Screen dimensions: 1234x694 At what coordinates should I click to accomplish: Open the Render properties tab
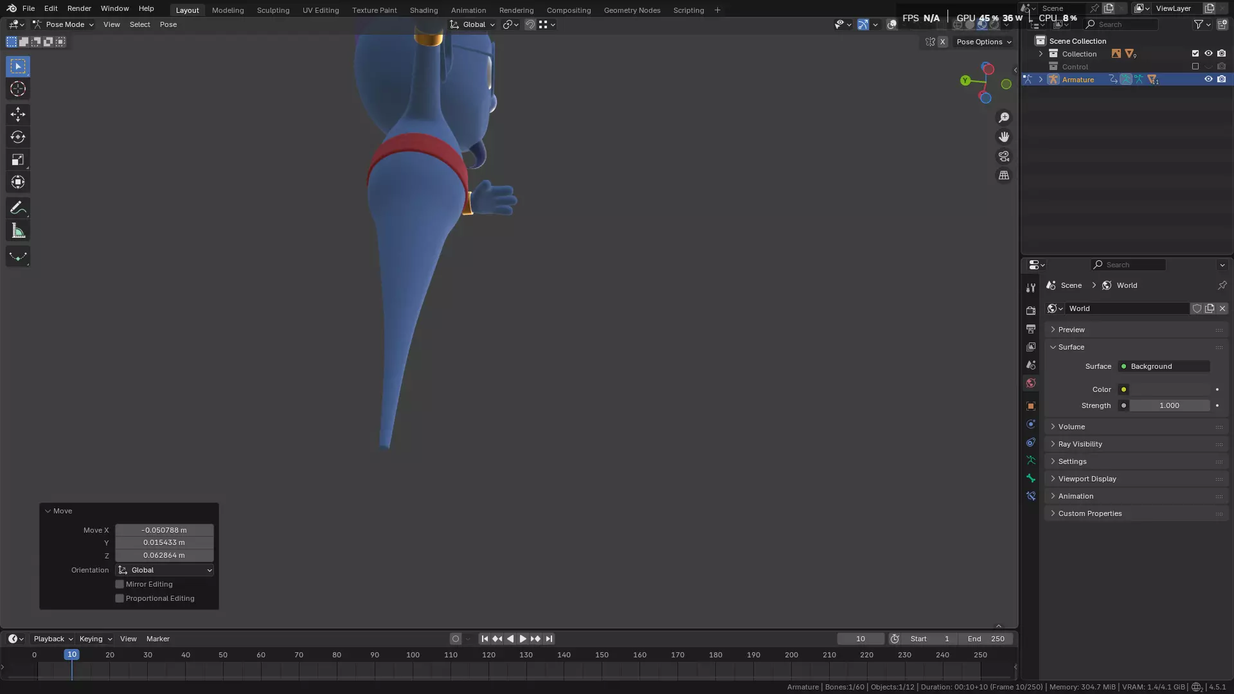[1031, 310]
